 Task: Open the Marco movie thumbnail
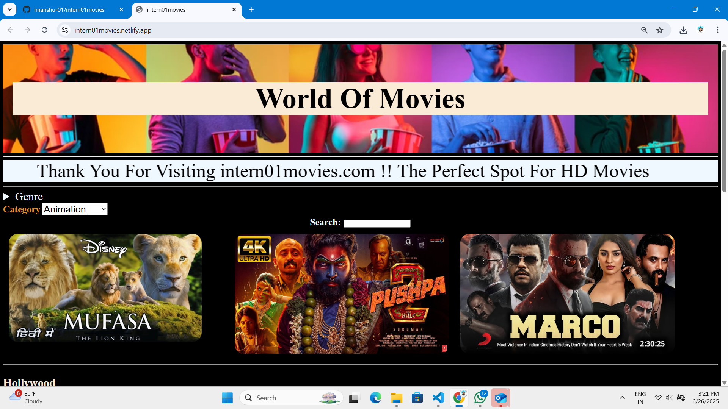(568, 293)
